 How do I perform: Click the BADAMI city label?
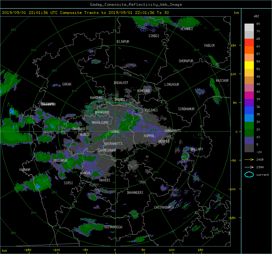click(120, 100)
